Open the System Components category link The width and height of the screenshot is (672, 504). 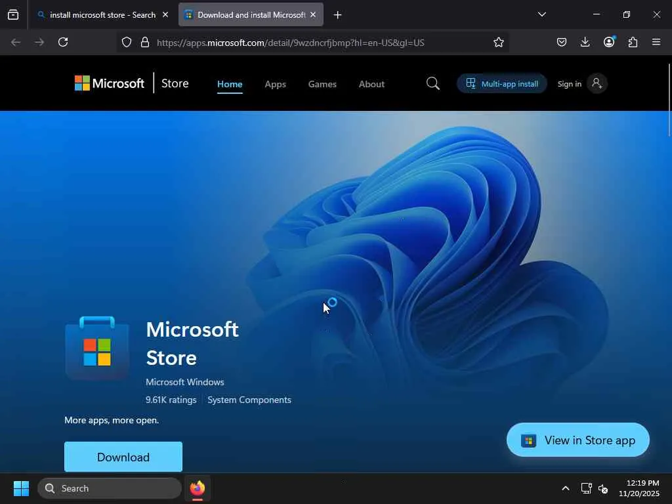pos(249,400)
